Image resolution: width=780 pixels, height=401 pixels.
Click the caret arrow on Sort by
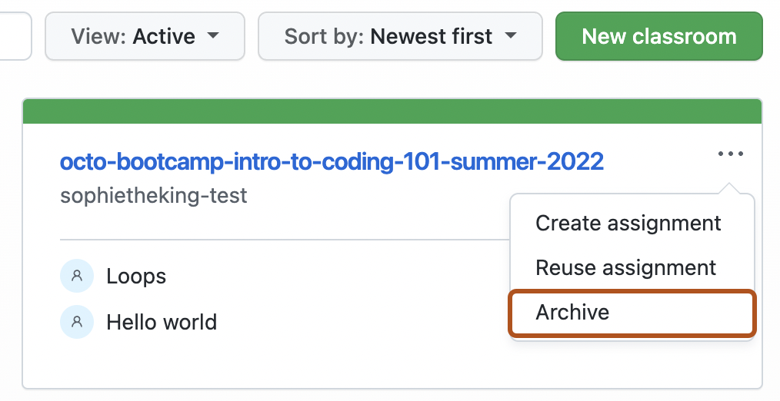point(510,36)
